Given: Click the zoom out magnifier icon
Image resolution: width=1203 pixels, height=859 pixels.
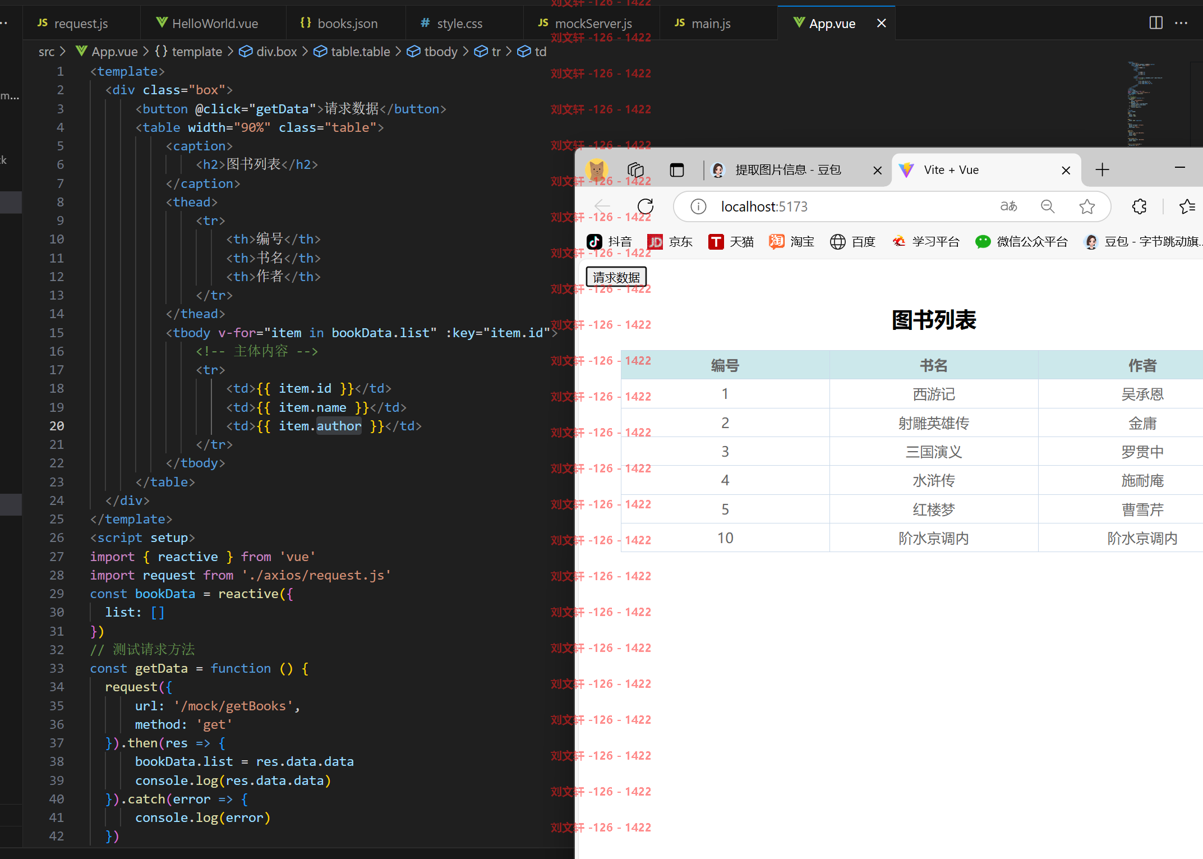Looking at the screenshot, I should [1048, 206].
